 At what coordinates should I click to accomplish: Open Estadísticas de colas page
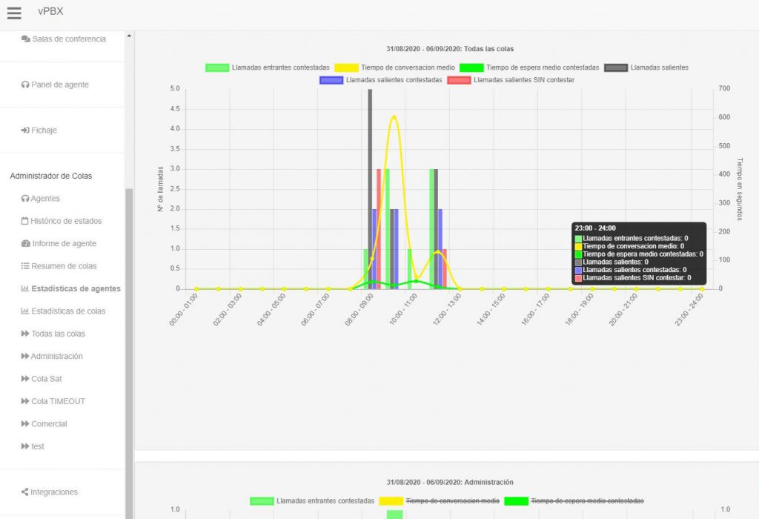67,311
